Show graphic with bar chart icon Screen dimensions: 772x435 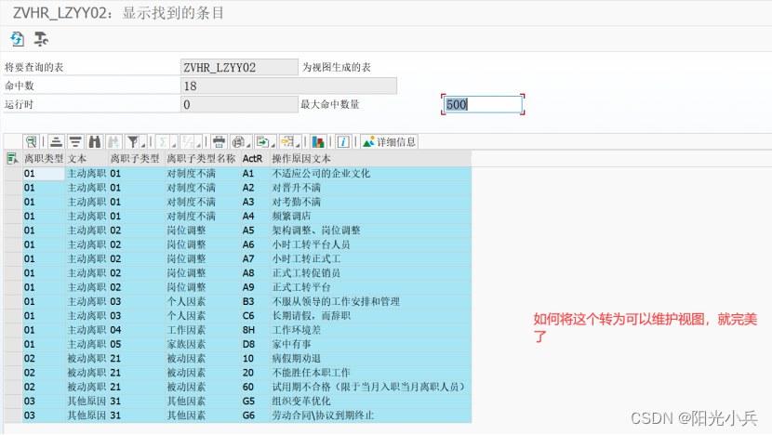[x=318, y=142]
